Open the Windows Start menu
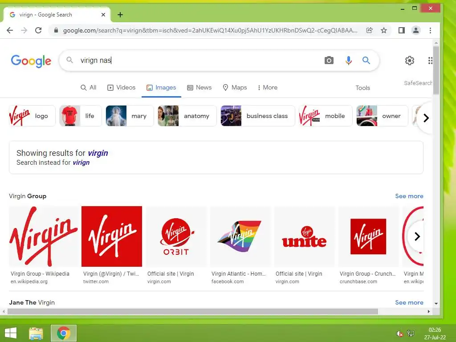The image size is (456, 342). click(x=11, y=333)
